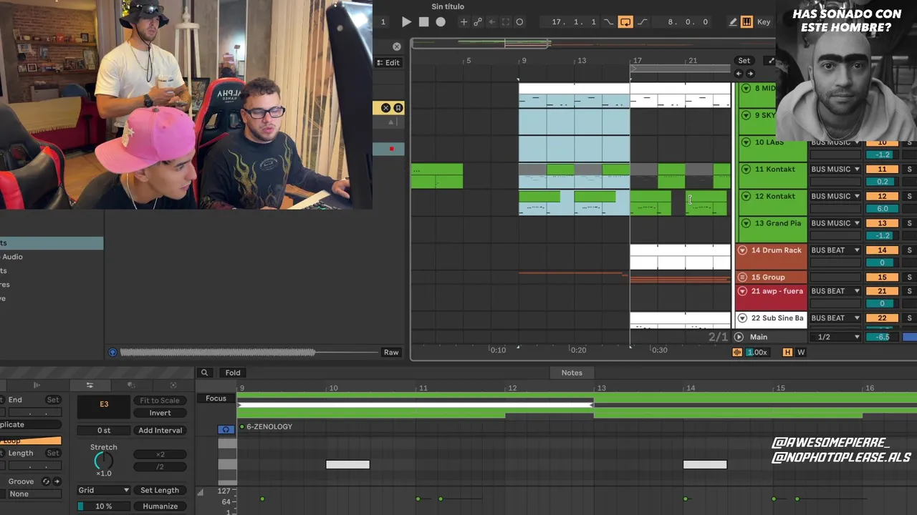Jump to next locator arrow
This screenshot has width=917, height=515.
[x=750, y=74]
